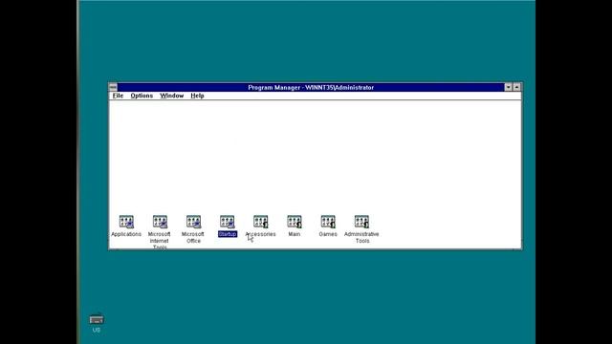Open the File menu

pos(118,96)
